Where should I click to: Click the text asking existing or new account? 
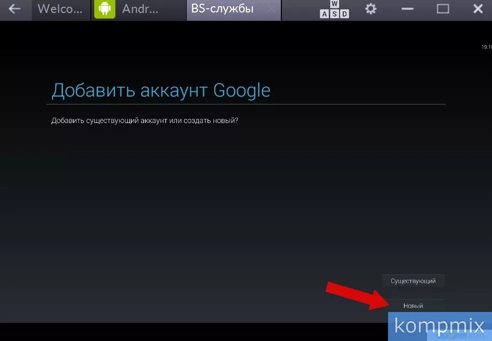(x=145, y=120)
